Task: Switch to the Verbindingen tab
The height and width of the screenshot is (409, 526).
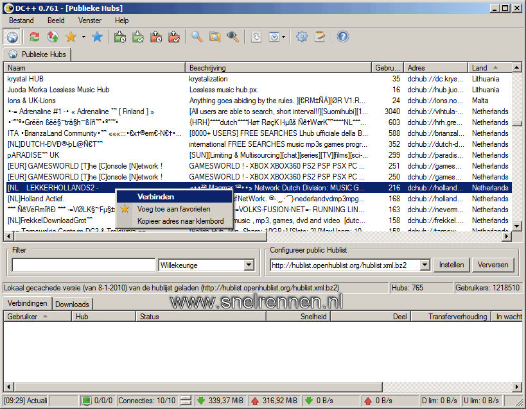Action: 27,303
